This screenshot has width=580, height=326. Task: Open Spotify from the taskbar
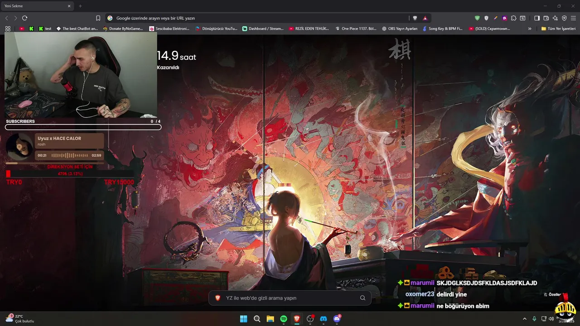284,319
